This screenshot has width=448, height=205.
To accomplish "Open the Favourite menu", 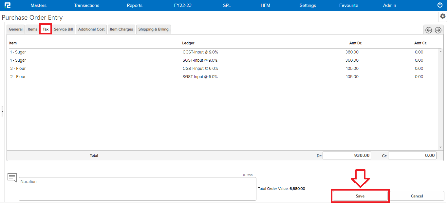I will [348, 5].
